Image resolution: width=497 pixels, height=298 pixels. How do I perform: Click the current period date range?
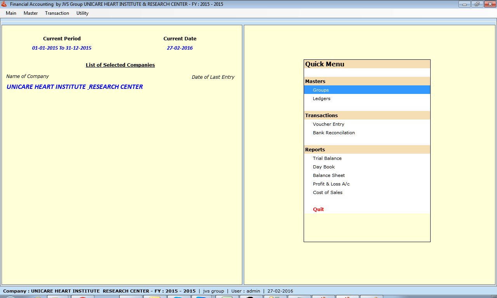[x=62, y=48]
